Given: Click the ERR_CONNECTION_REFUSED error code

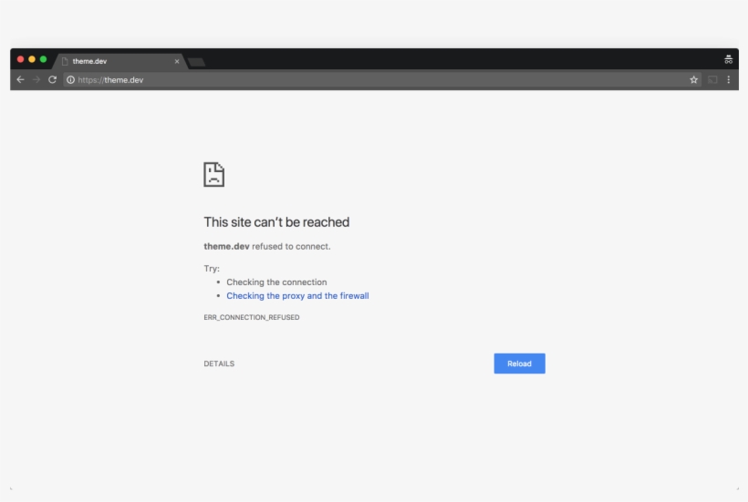Looking at the screenshot, I should (252, 317).
